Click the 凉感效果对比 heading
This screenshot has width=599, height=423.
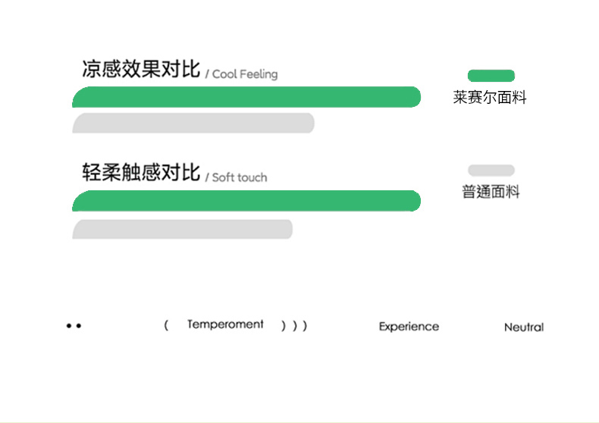pyautogui.click(x=141, y=69)
